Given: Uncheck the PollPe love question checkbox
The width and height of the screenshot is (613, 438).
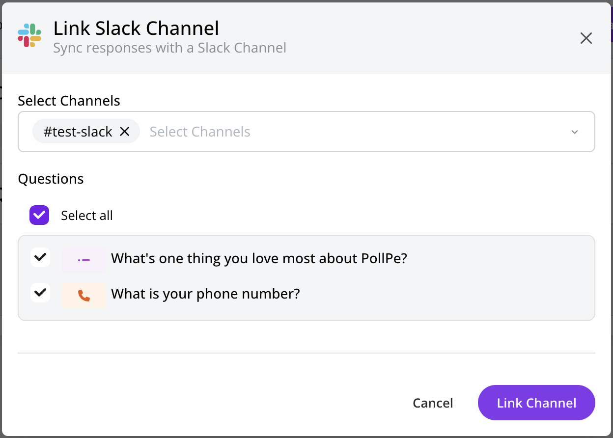Looking at the screenshot, I should click(x=40, y=257).
